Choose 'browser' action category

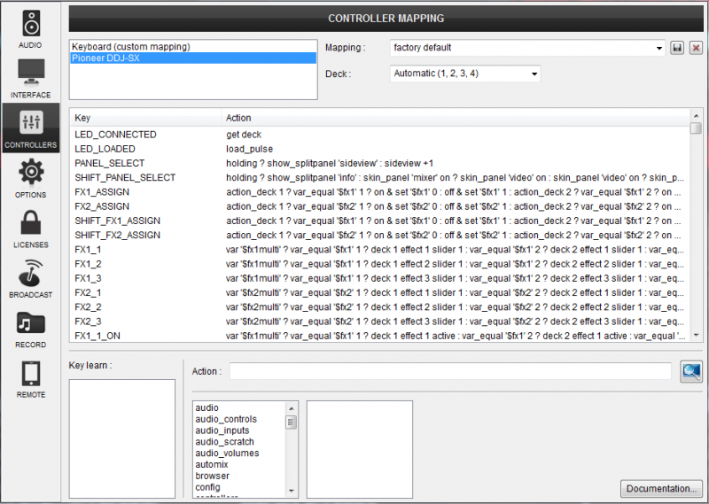pyautogui.click(x=239, y=476)
